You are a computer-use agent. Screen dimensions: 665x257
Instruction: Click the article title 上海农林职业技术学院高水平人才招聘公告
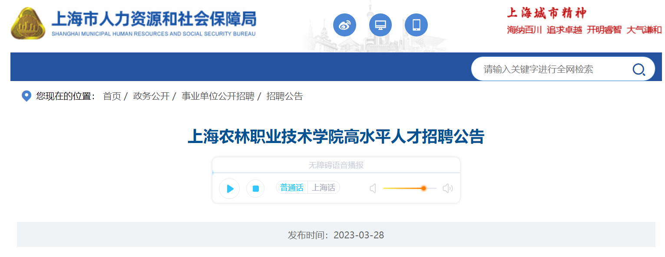[x=336, y=136]
